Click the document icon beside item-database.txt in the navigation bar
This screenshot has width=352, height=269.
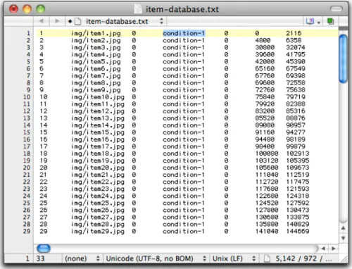pos(78,21)
